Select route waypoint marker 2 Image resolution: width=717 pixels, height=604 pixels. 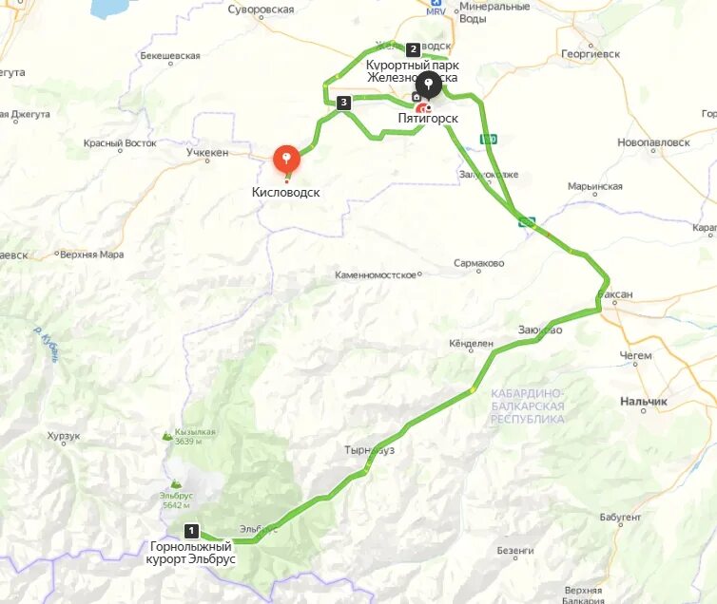[x=413, y=49]
